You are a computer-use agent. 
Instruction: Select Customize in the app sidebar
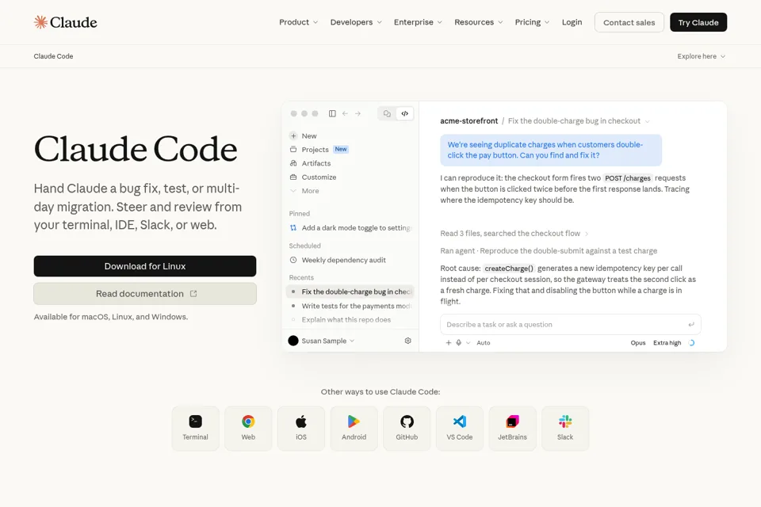[x=319, y=177]
